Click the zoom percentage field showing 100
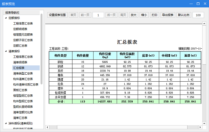The height and width of the screenshot is (132, 209). (x=198, y=15)
